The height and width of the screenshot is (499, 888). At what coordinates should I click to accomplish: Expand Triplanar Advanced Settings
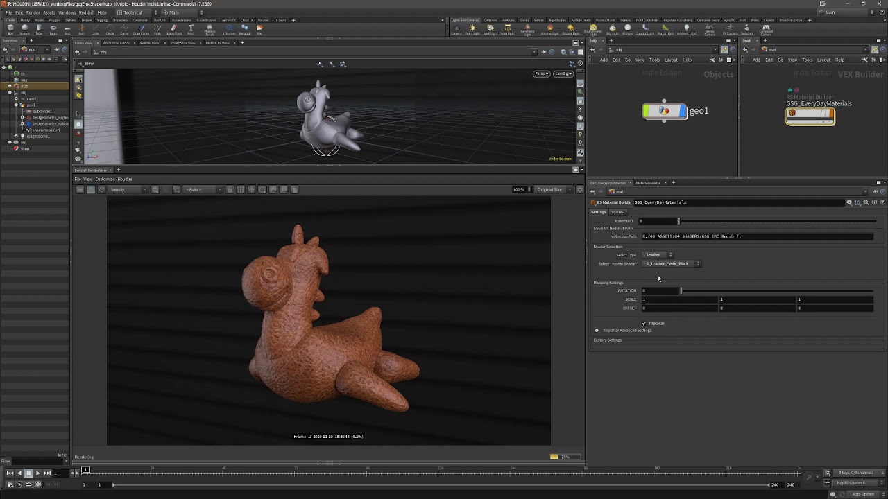click(x=597, y=331)
